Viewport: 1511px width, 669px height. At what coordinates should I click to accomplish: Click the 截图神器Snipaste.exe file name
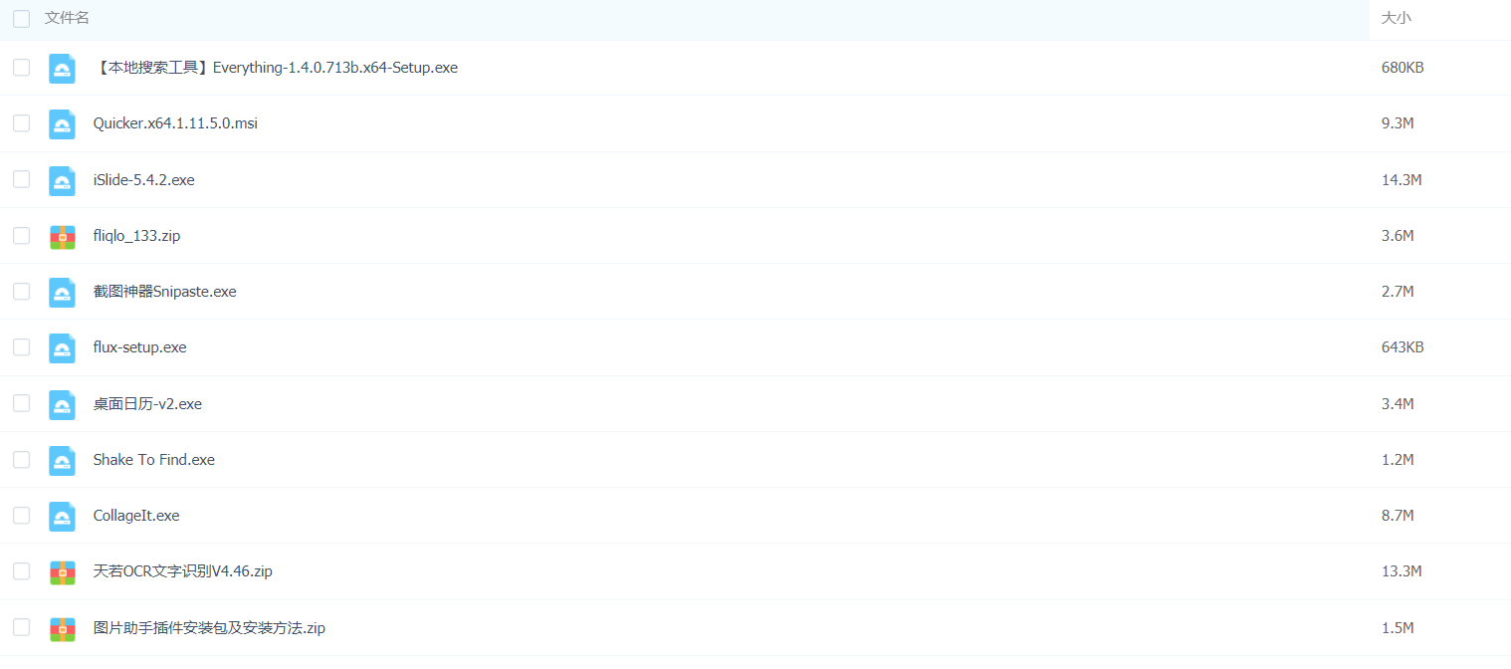[x=164, y=292]
